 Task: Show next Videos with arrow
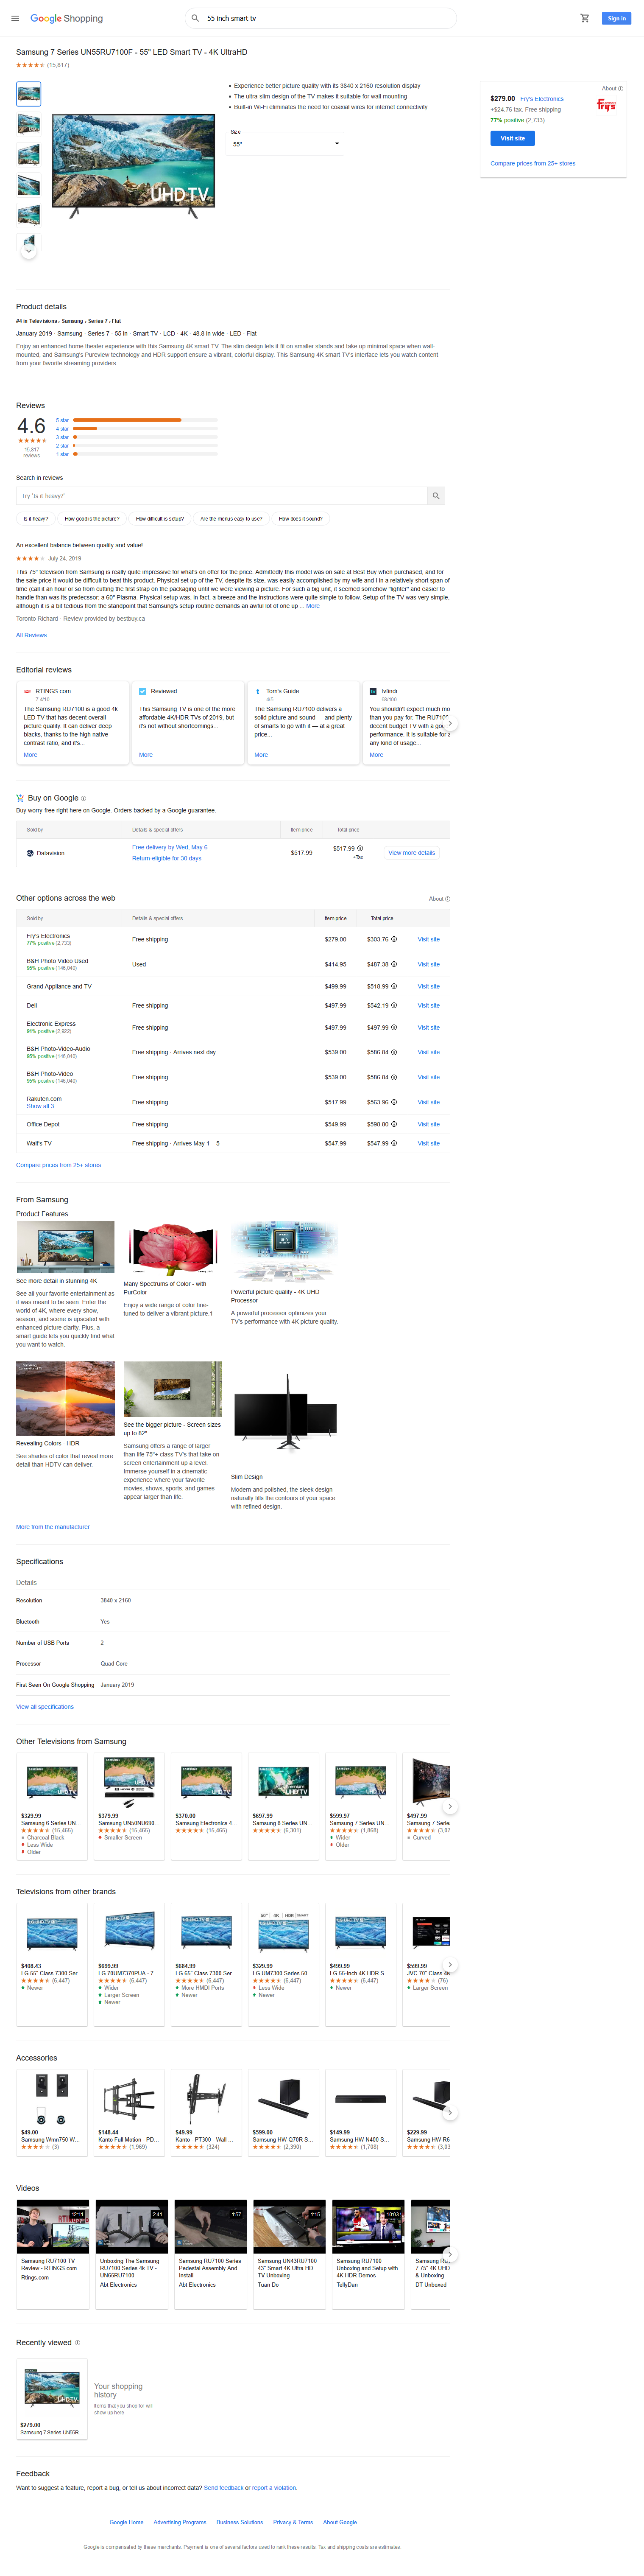tap(450, 2254)
